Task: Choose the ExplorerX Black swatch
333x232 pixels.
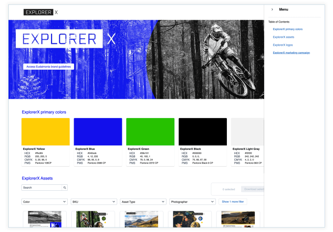Action: (202, 131)
